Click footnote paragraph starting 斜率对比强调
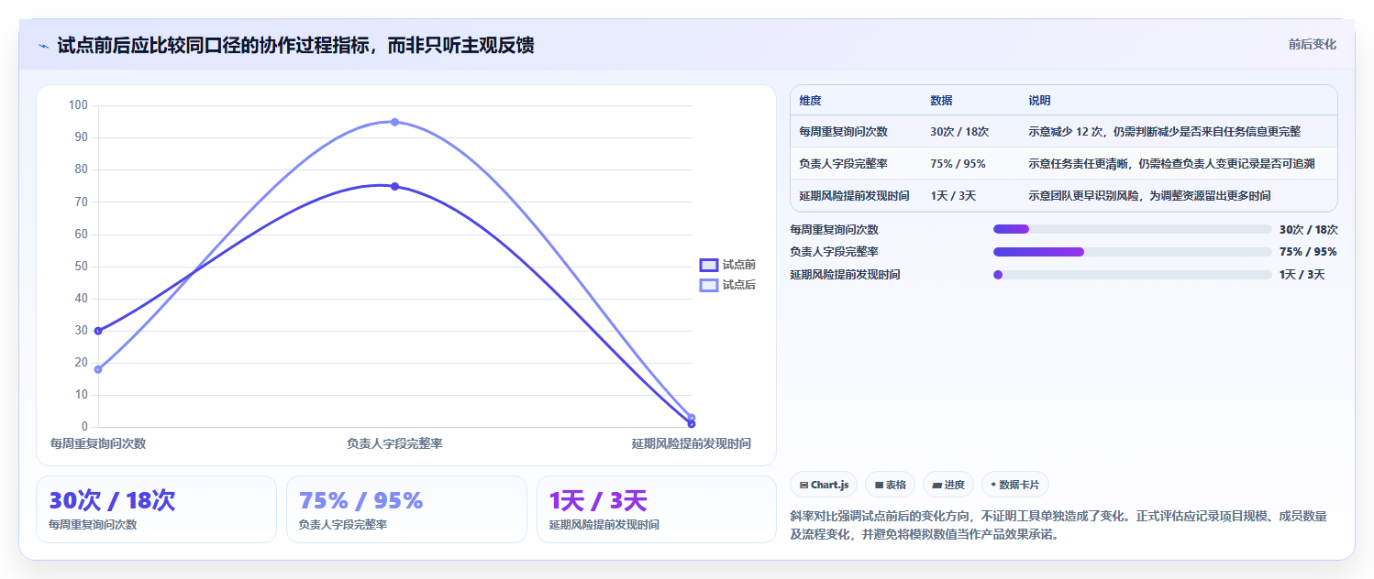Image resolution: width=1374 pixels, height=579 pixels. click(x=1058, y=526)
